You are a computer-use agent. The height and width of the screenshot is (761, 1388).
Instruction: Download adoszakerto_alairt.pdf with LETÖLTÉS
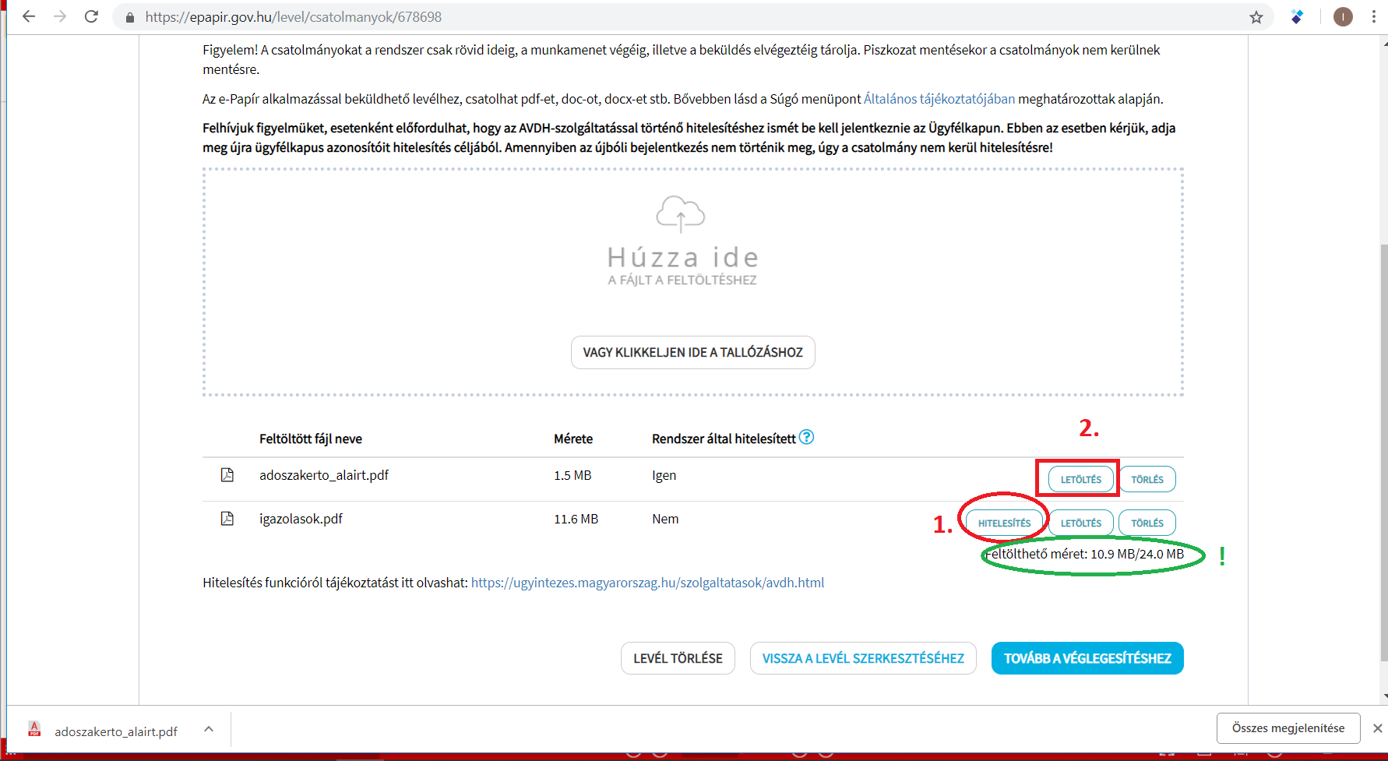coord(1080,479)
